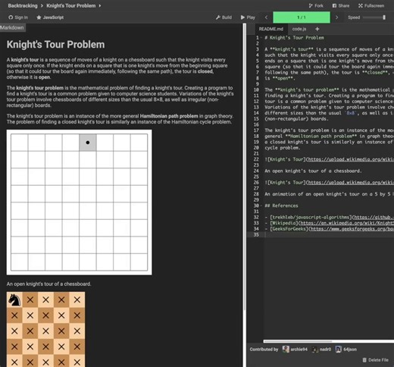Click the line number 17 in the editor gutter
The image size is (394, 367).
(256, 130)
